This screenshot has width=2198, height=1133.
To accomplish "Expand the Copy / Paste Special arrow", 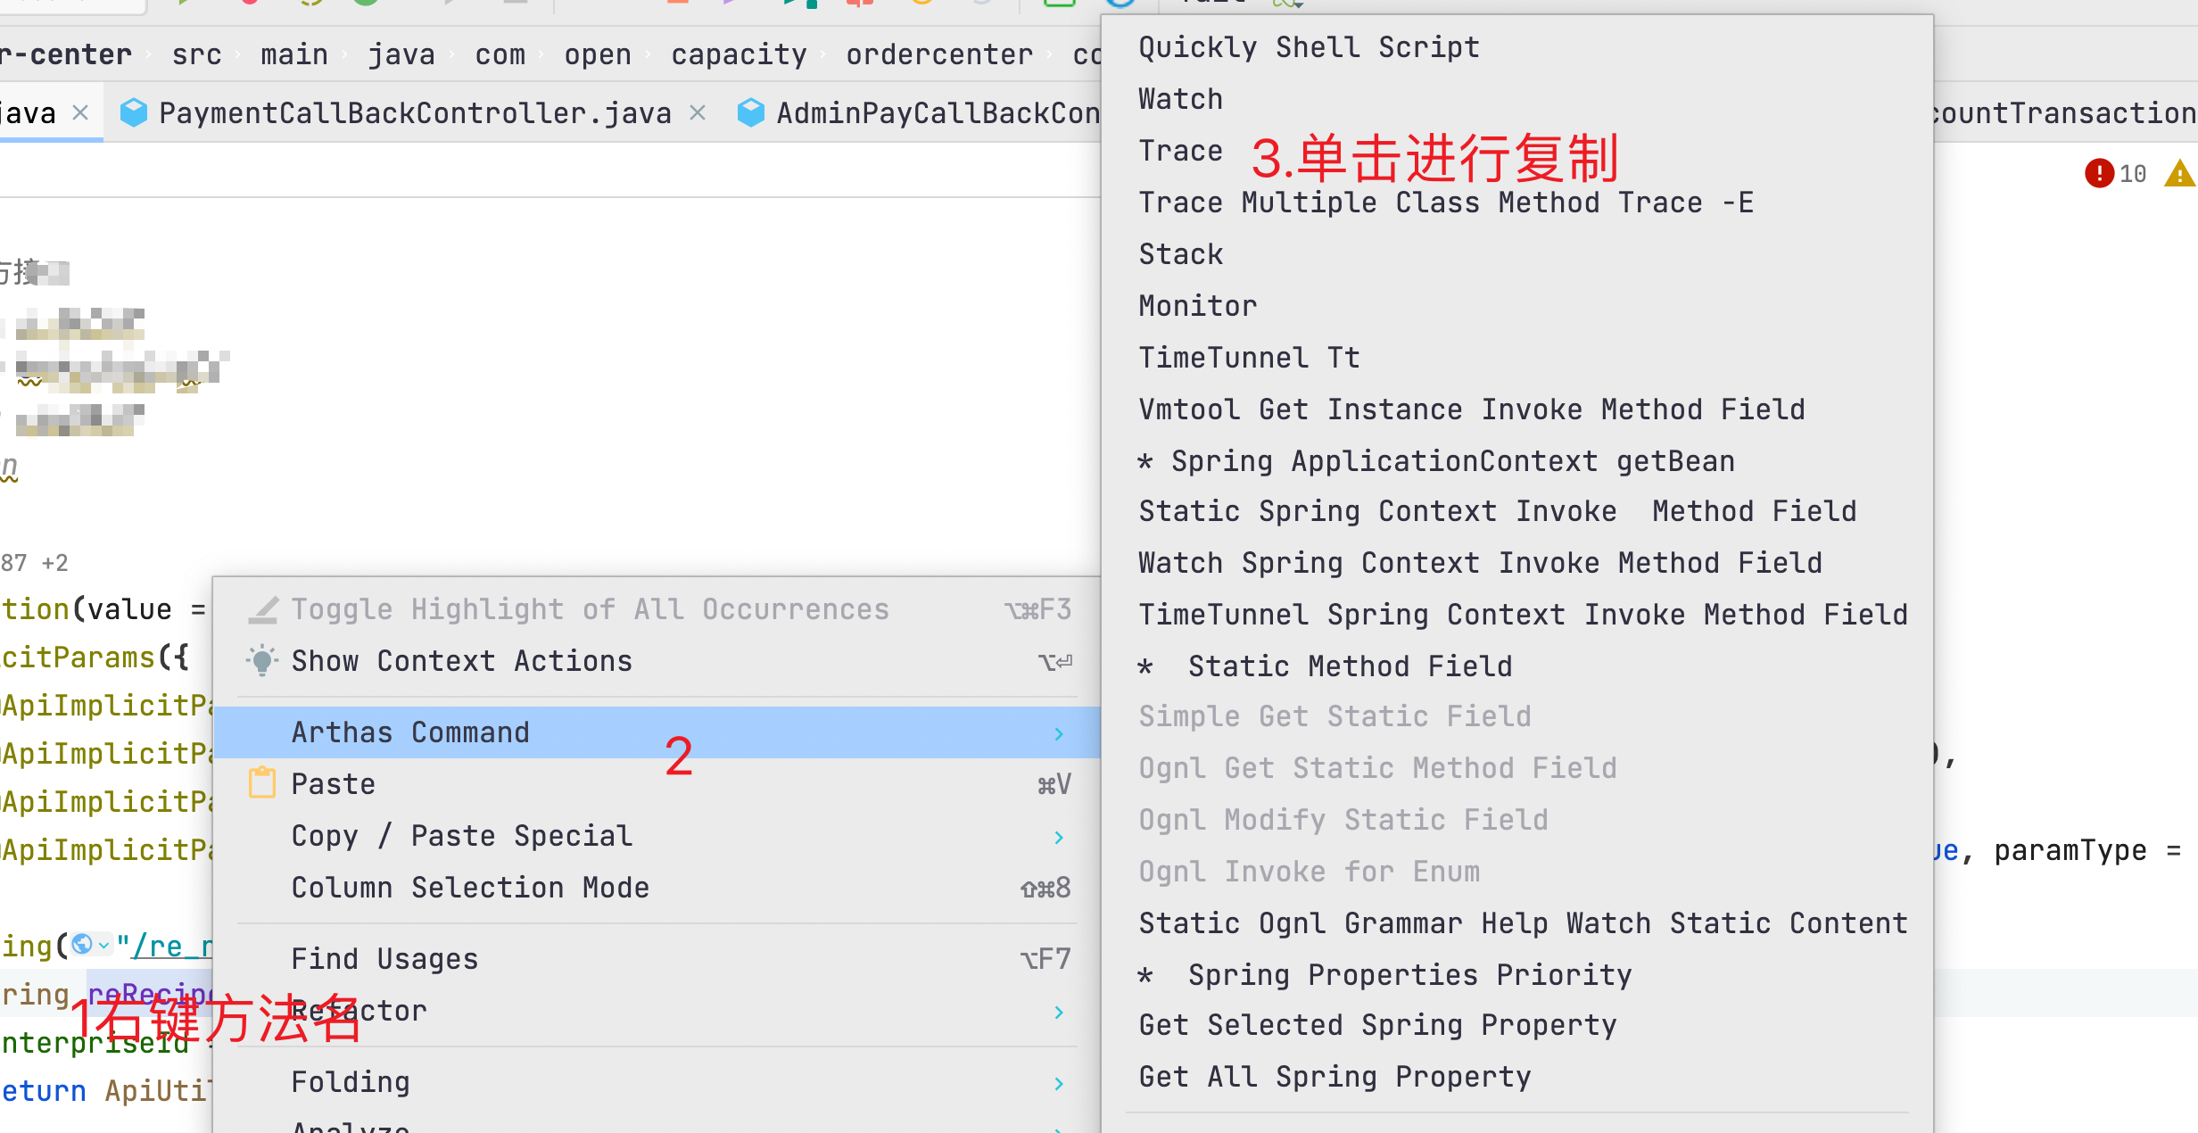I will tap(1059, 838).
